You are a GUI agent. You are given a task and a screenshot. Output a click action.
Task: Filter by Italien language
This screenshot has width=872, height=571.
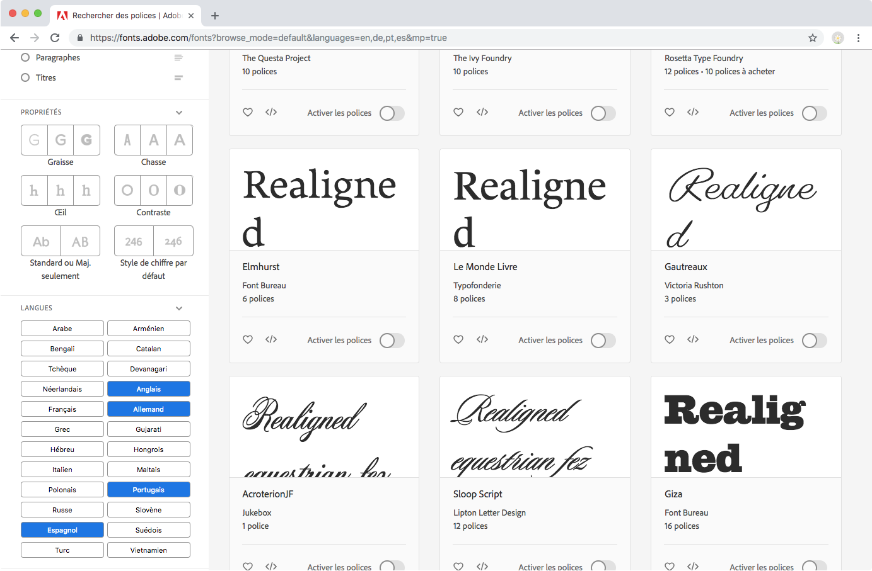[x=62, y=470]
